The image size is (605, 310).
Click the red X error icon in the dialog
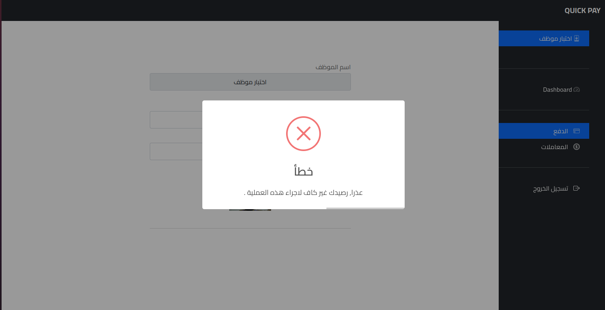[x=303, y=134]
